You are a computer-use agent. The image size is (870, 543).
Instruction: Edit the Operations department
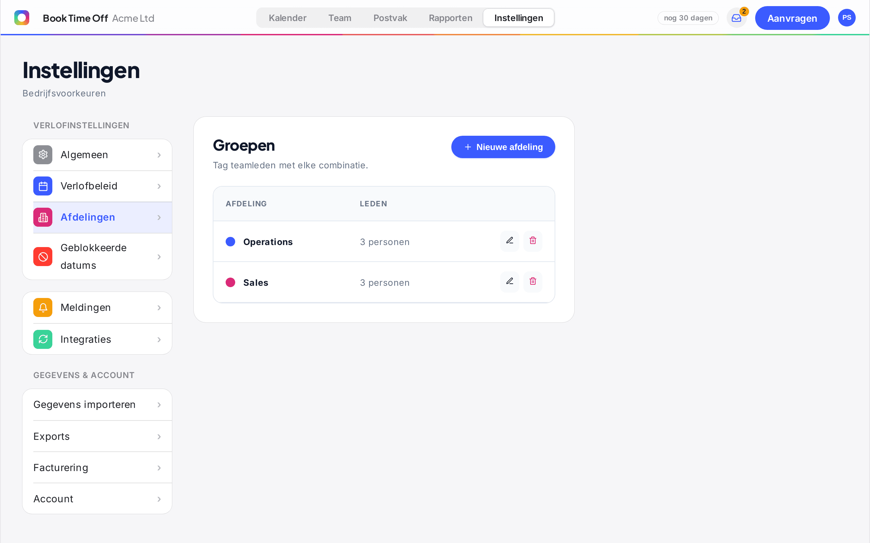point(510,241)
